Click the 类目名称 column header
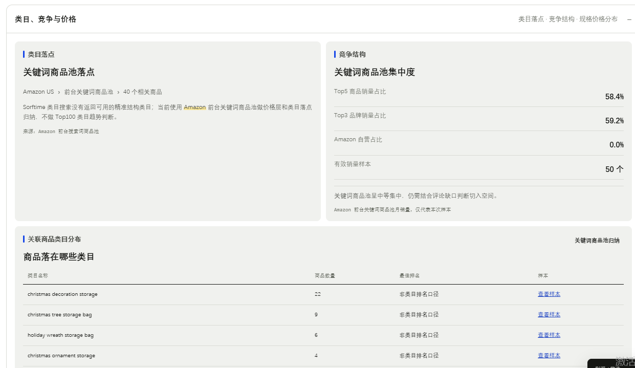 pos(38,275)
